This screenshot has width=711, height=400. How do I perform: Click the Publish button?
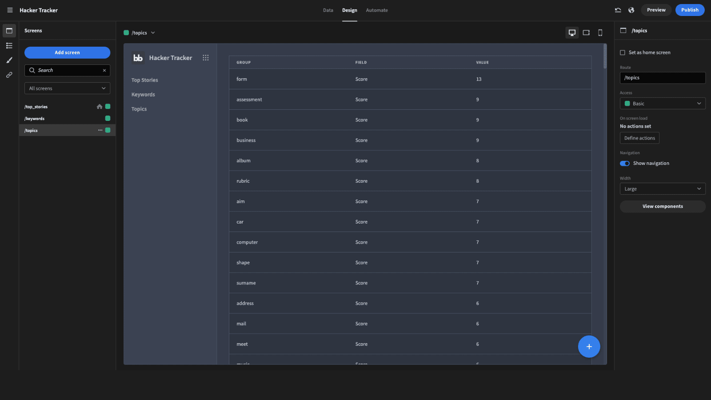point(690,10)
